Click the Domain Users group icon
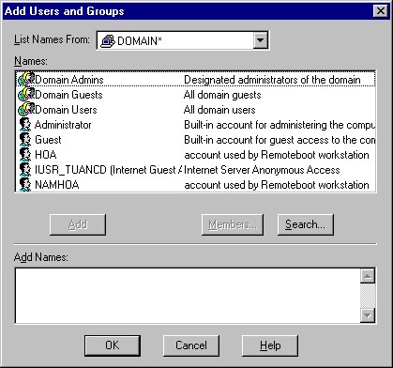Screen dimensions: 393x368 click(x=26, y=110)
